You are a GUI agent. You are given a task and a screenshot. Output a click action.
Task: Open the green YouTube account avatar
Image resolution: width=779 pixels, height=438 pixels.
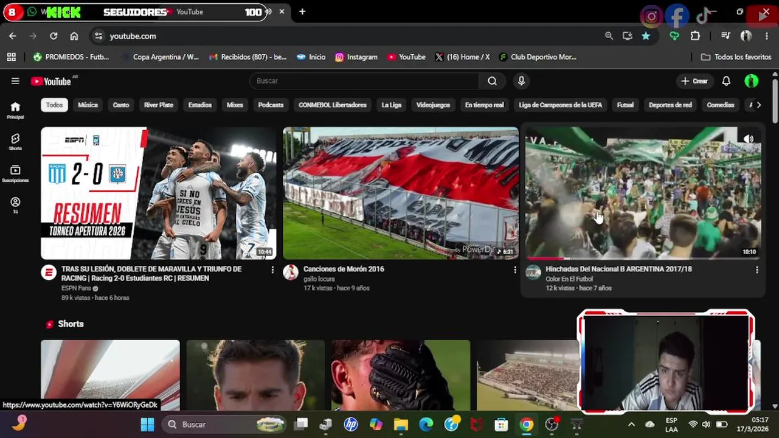[x=751, y=81]
